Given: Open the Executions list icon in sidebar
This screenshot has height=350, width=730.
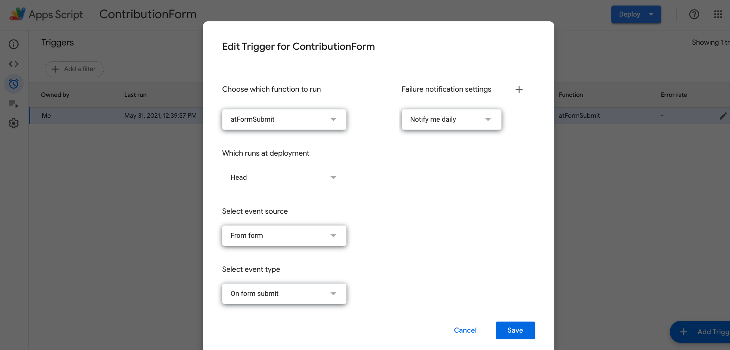Looking at the screenshot, I should click(x=14, y=104).
